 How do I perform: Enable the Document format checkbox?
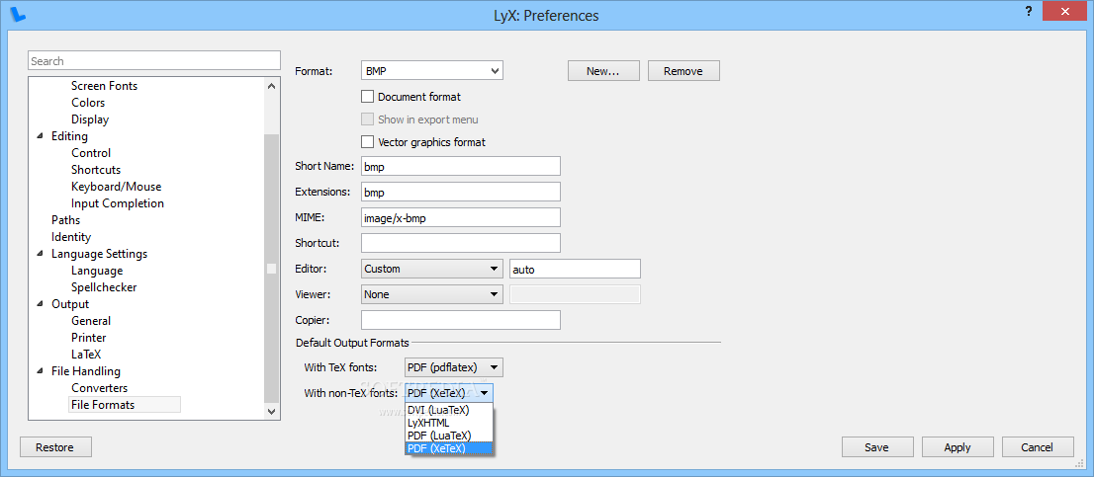[x=368, y=97]
